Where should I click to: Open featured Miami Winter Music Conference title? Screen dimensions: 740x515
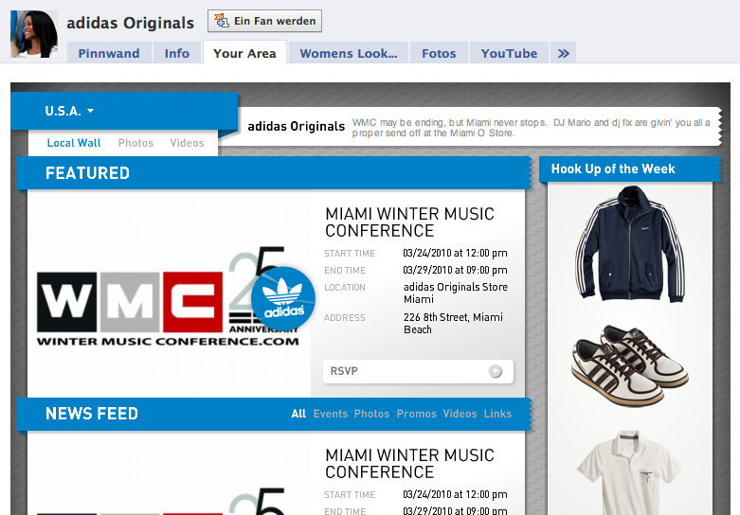tap(409, 222)
